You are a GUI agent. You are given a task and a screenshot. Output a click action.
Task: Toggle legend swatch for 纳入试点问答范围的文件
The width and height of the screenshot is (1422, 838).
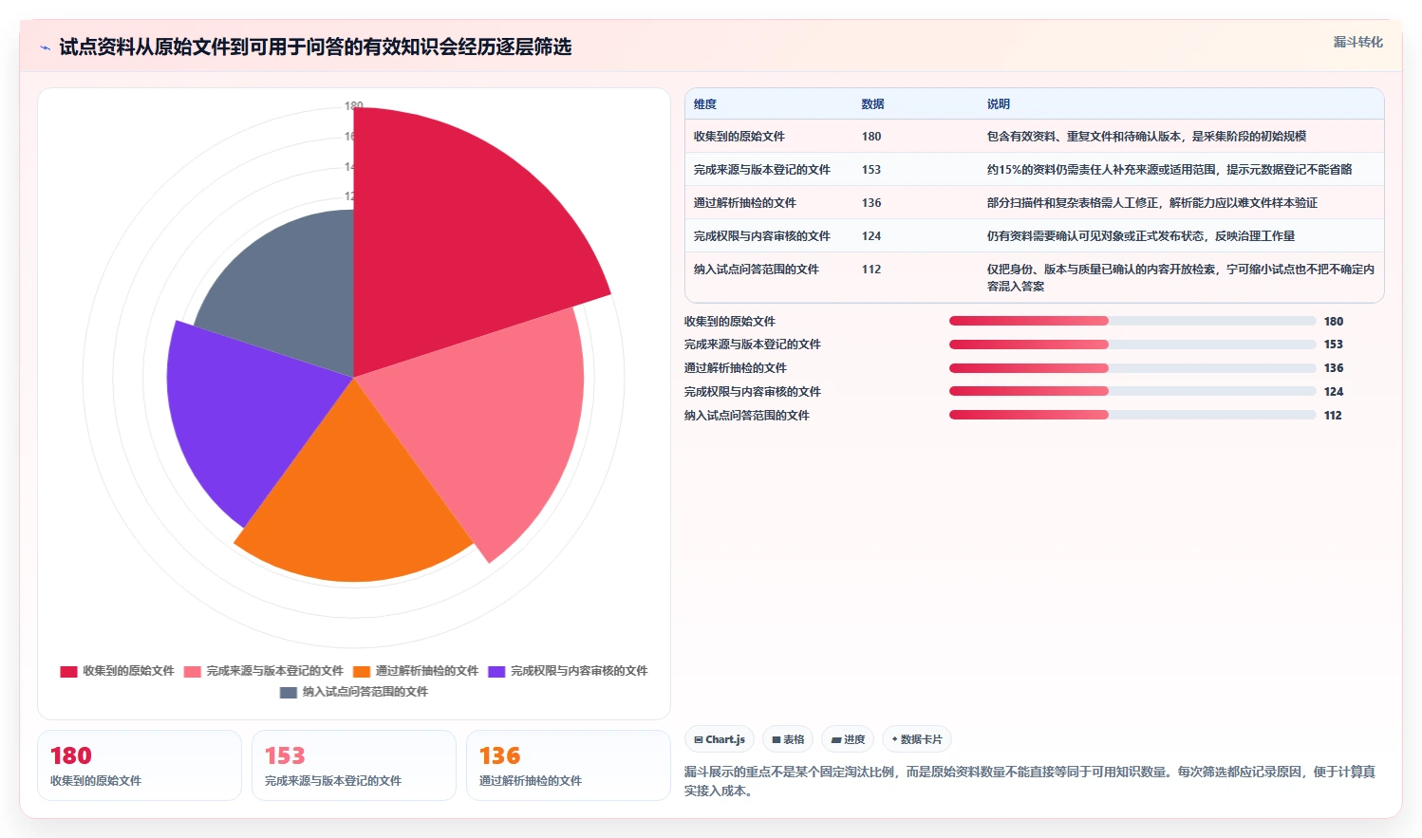(289, 692)
